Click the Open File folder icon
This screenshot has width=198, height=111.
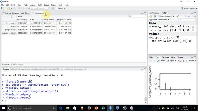pos(8,8)
